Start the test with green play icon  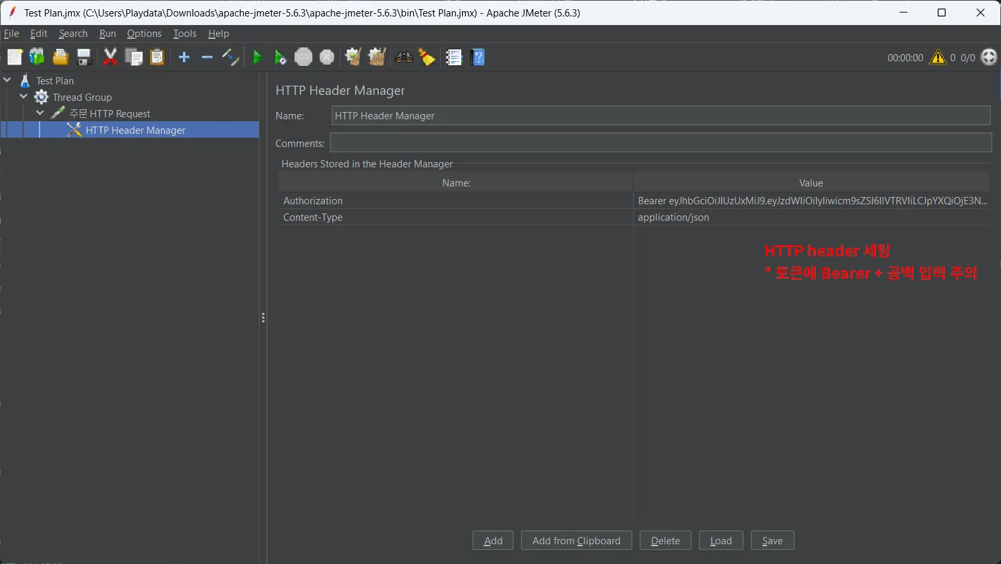pos(258,57)
